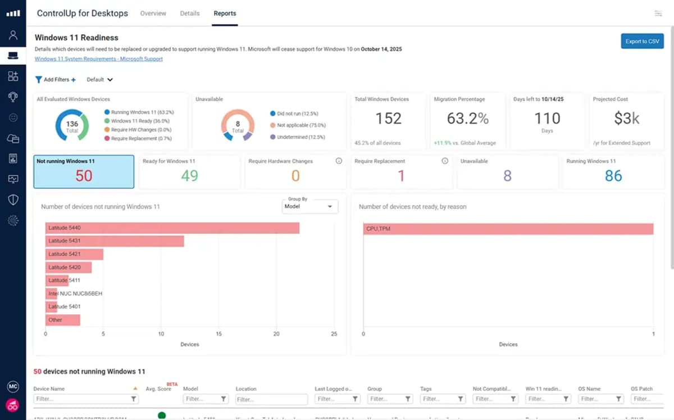
Task: Expand the Default filter preset dropdown
Action: click(x=100, y=80)
